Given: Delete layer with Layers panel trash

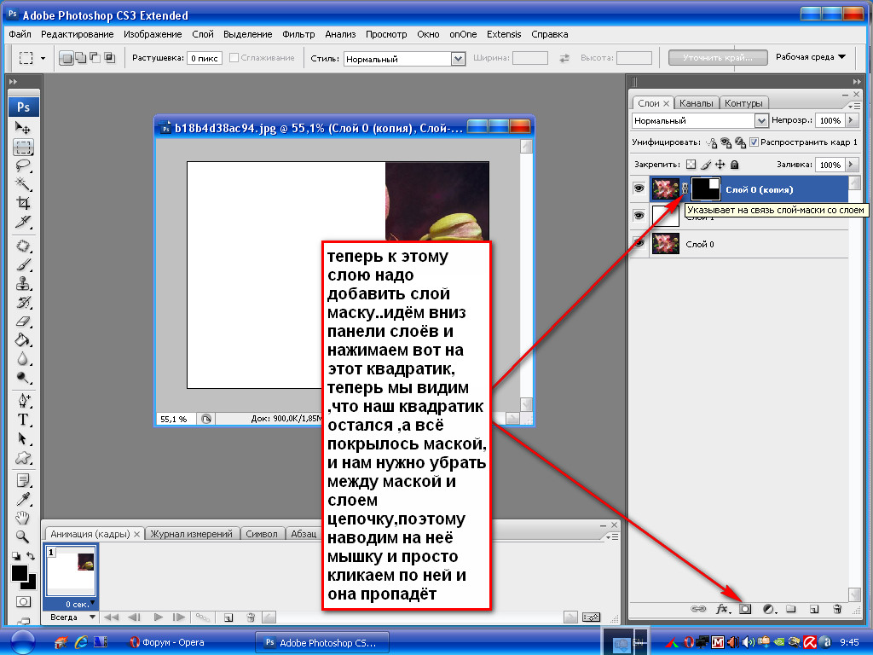Looking at the screenshot, I should click(x=837, y=609).
